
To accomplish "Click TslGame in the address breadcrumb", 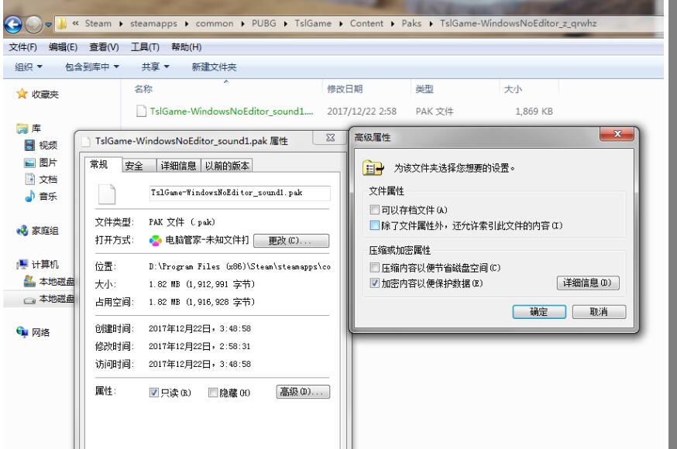I will coord(313,23).
